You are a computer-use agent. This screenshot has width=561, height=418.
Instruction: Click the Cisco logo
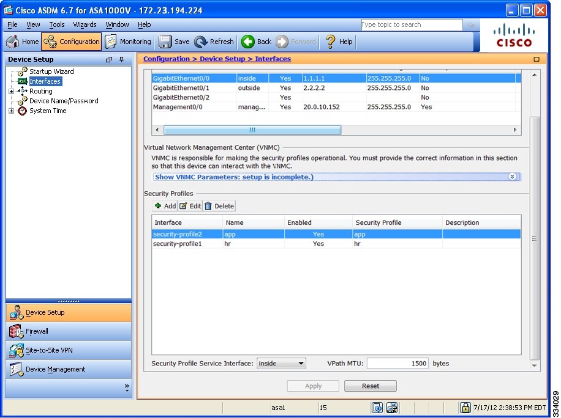click(x=514, y=35)
